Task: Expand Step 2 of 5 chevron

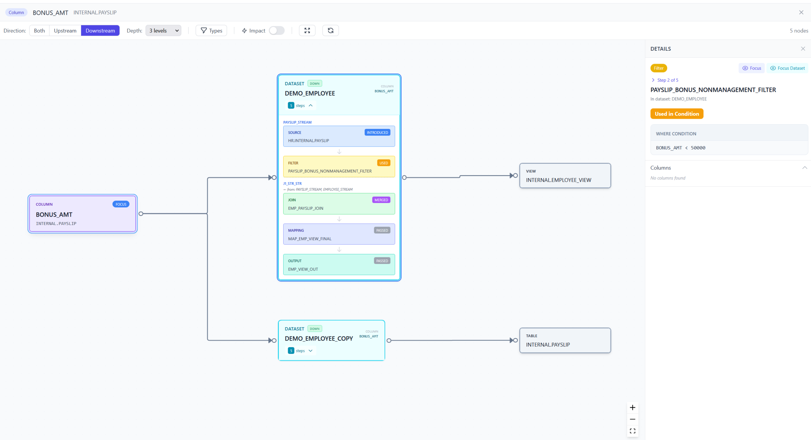Action: 653,80
